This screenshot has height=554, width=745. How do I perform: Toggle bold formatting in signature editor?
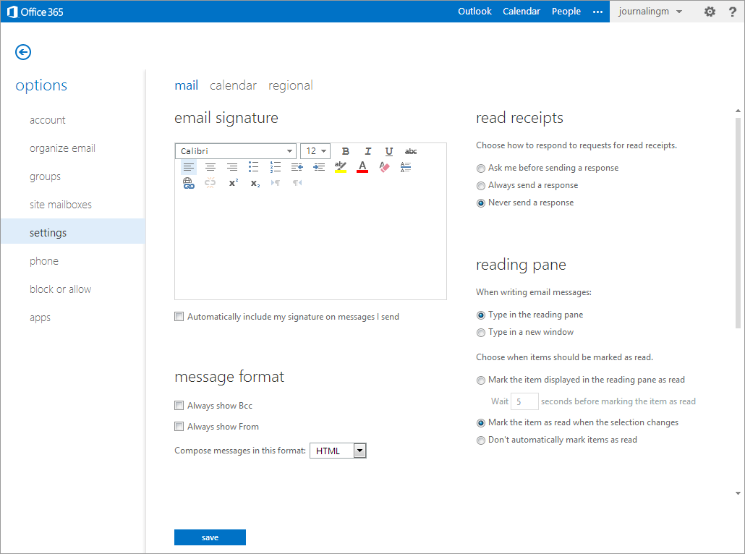[346, 151]
